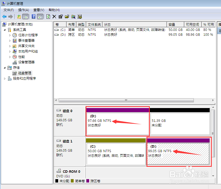Open the 帮助(H) menu
This screenshot has height=189, width=221.
point(54,10)
